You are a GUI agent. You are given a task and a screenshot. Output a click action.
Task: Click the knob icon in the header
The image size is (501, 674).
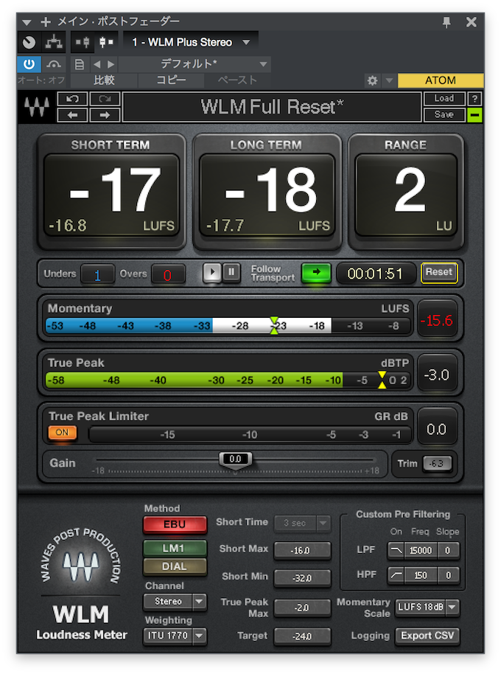click(29, 42)
